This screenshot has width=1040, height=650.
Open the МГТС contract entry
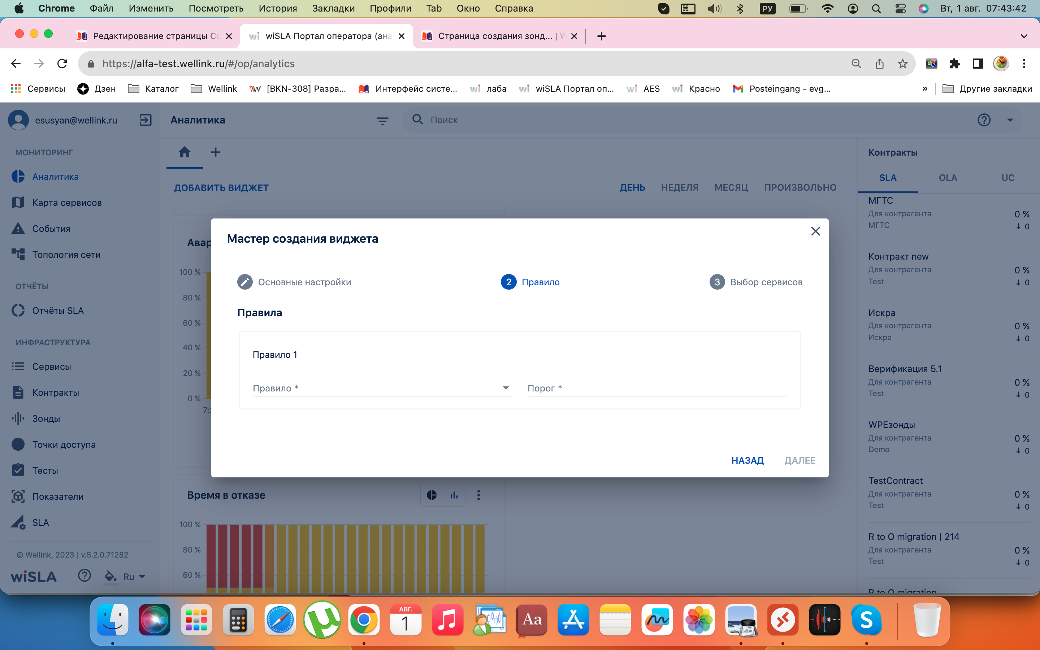pyautogui.click(x=949, y=213)
